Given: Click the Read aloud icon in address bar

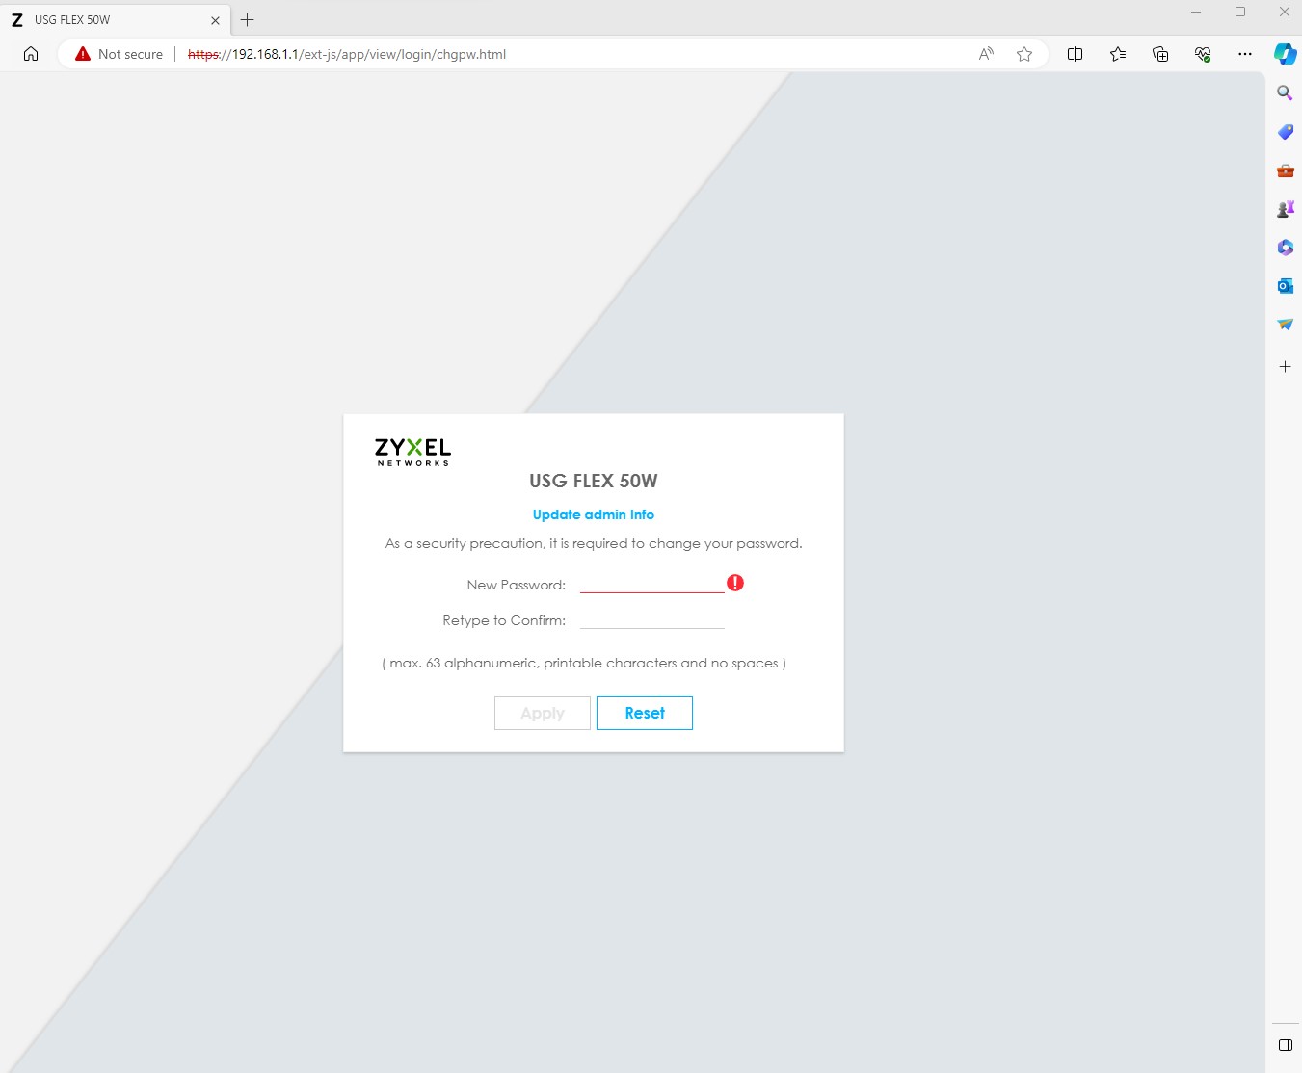Looking at the screenshot, I should coord(986,54).
